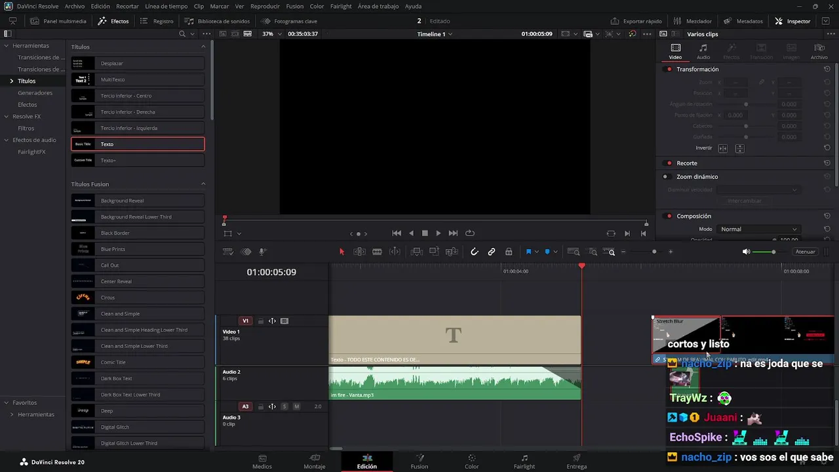This screenshot has height=472, width=839.
Task: Collapse the Herramientas tree node
Action: point(6,46)
